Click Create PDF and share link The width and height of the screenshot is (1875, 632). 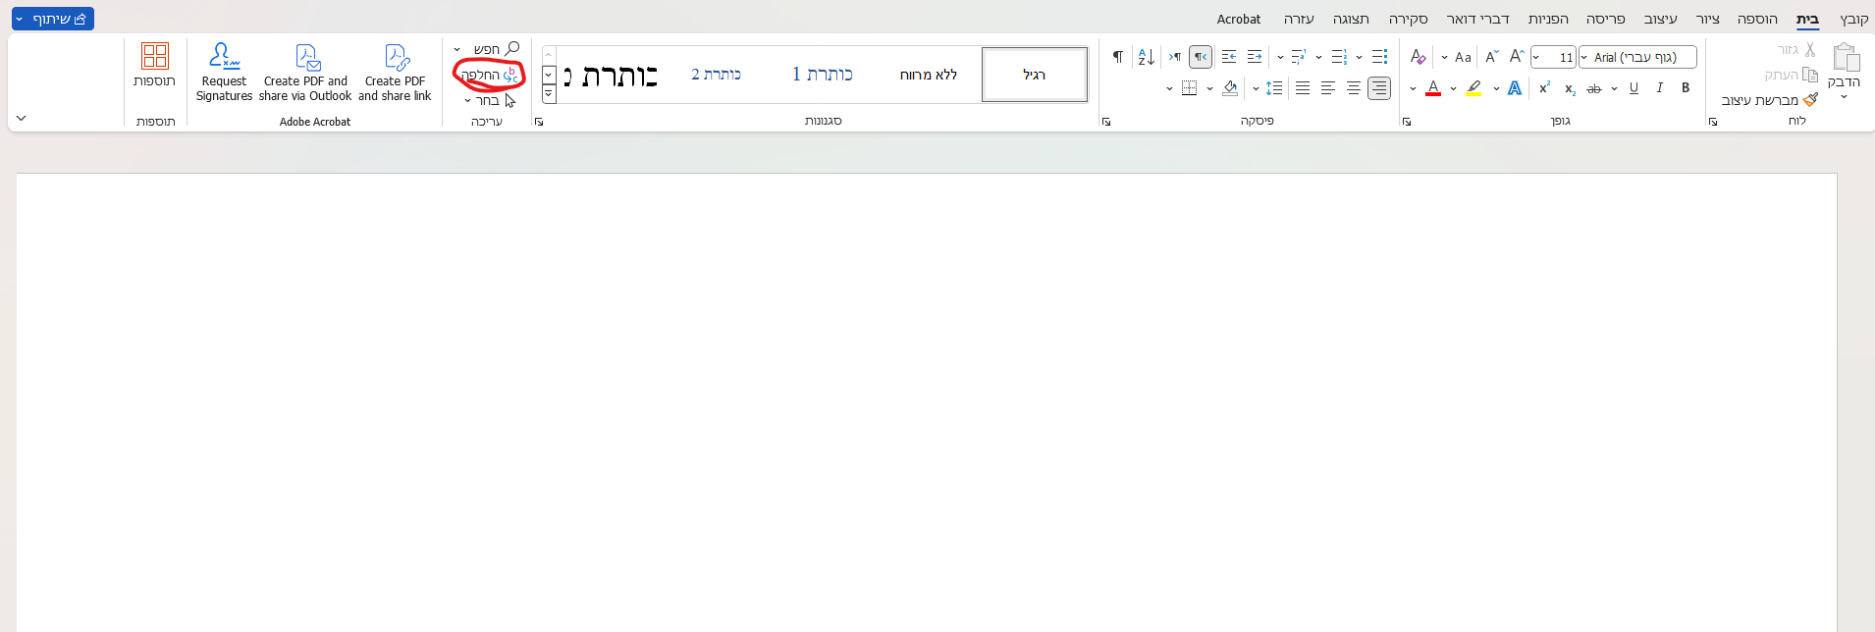click(x=395, y=72)
